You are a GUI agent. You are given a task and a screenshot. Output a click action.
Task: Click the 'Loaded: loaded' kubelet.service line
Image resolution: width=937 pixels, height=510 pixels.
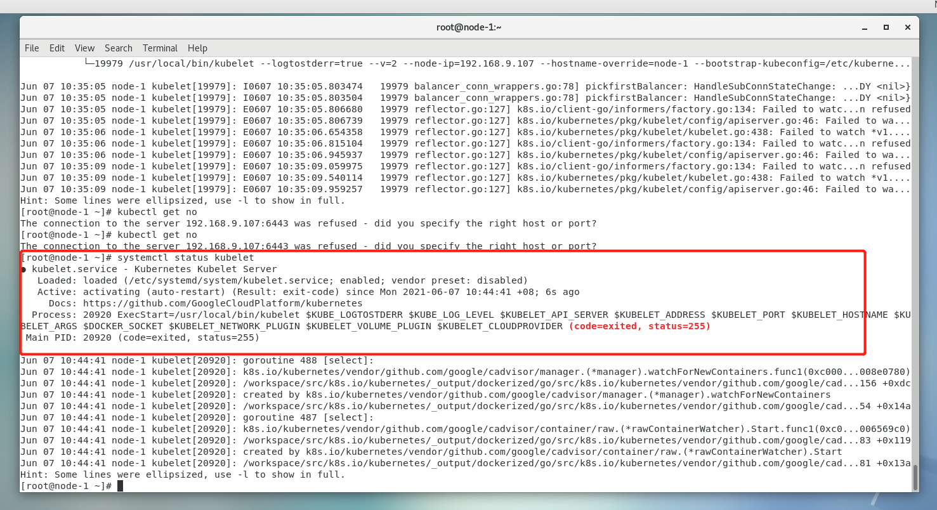(x=282, y=280)
